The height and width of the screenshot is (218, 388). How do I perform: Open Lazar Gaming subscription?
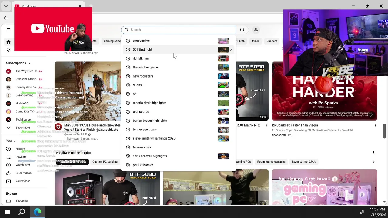[x=24, y=95]
